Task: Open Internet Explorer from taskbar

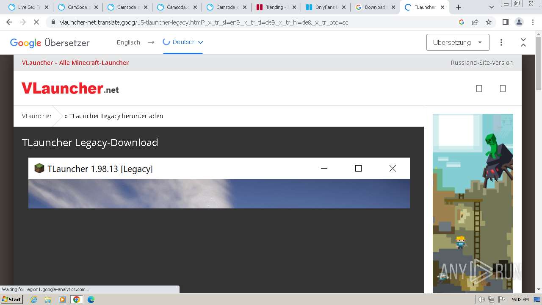Action: point(34,299)
